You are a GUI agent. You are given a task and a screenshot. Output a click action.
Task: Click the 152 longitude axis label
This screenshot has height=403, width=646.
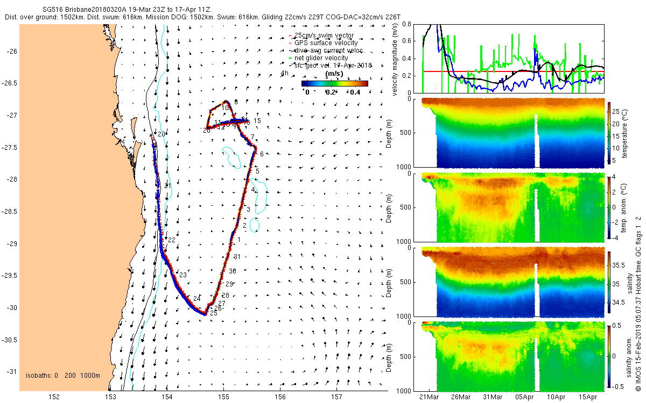pyautogui.click(x=54, y=398)
